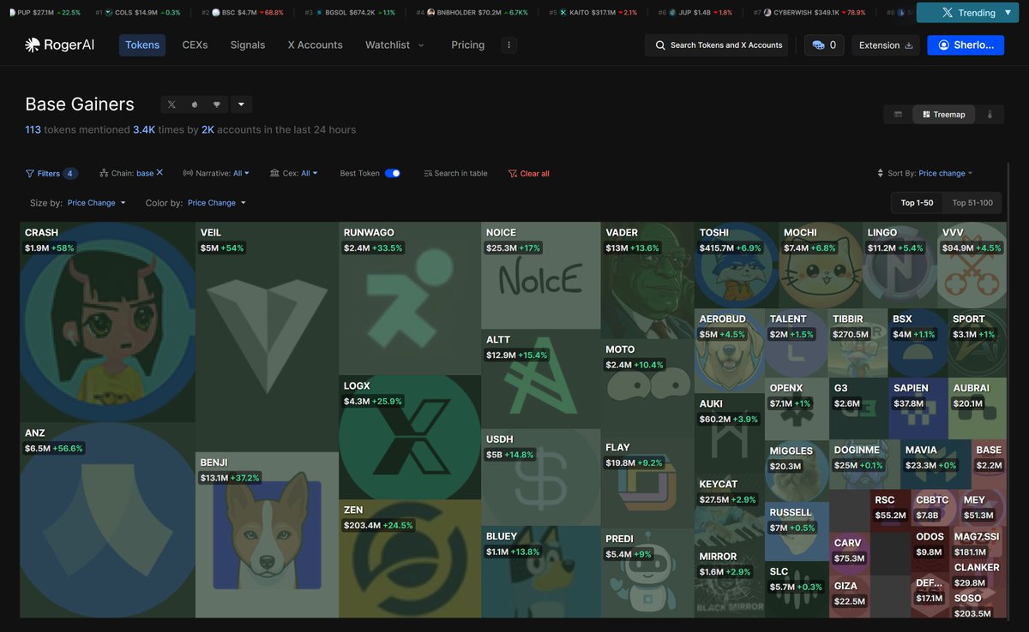Open the Sherlo... profile button
Image resolution: width=1029 pixels, height=632 pixels.
(x=966, y=45)
